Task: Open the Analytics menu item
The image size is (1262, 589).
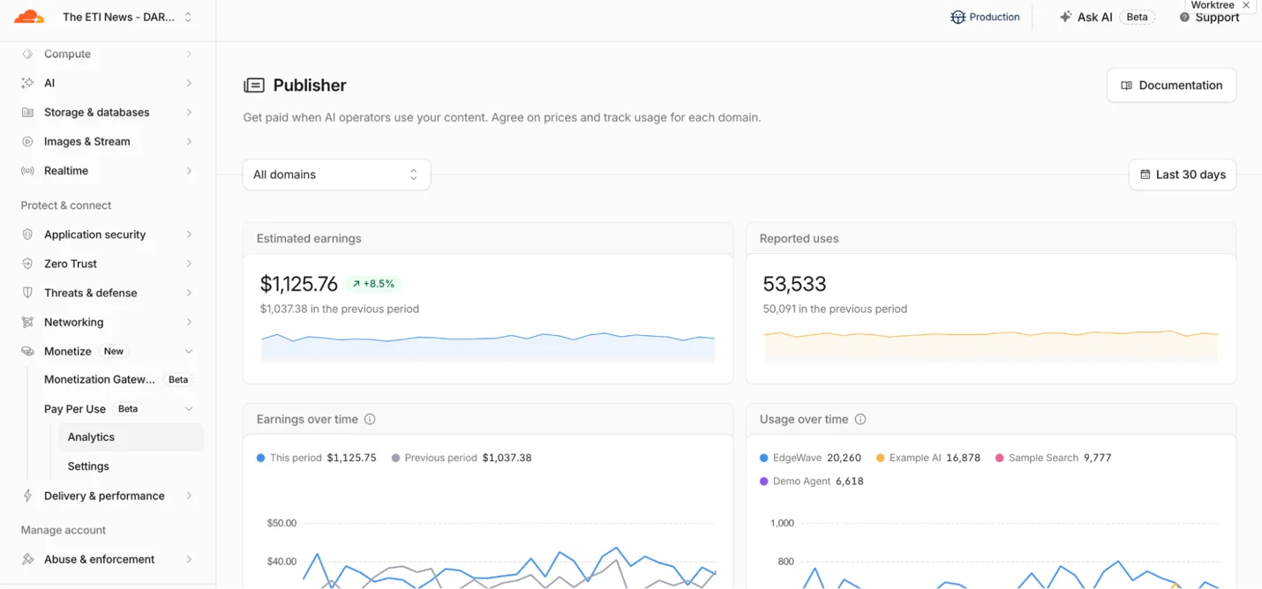Action: [x=130, y=437]
